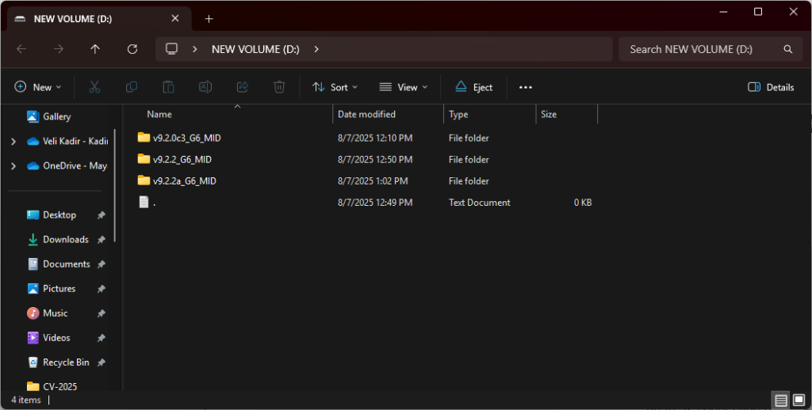Click the Copy icon in toolbar
This screenshot has width=812, height=410.
click(132, 87)
